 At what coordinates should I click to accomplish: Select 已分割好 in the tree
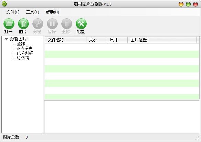point(25,53)
